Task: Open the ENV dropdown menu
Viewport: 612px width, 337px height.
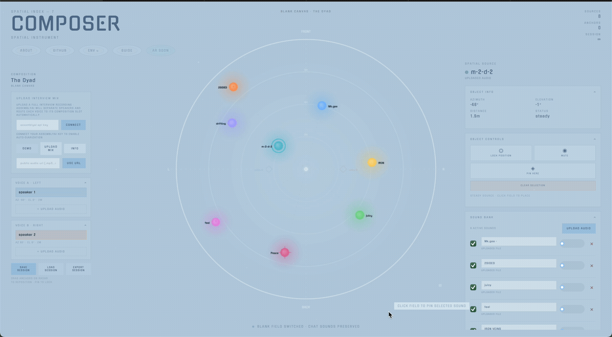Action: [x=93, y=50]
